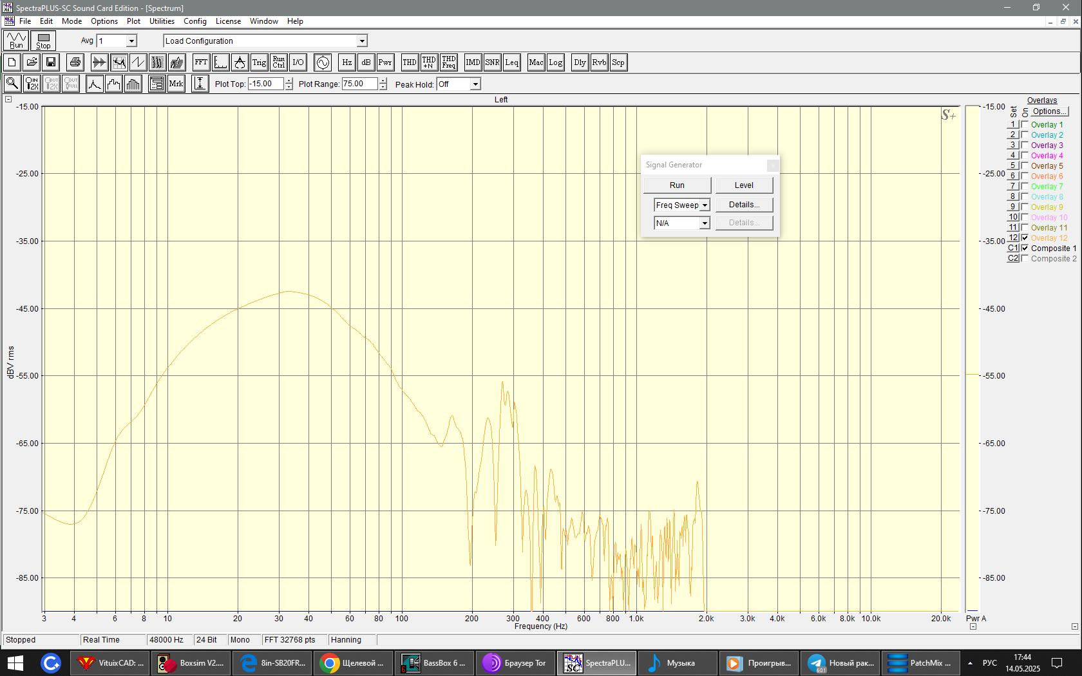Switch to the bar graph plot style
The height and width of the screenshot is (676, 1082).
[133, 84]
